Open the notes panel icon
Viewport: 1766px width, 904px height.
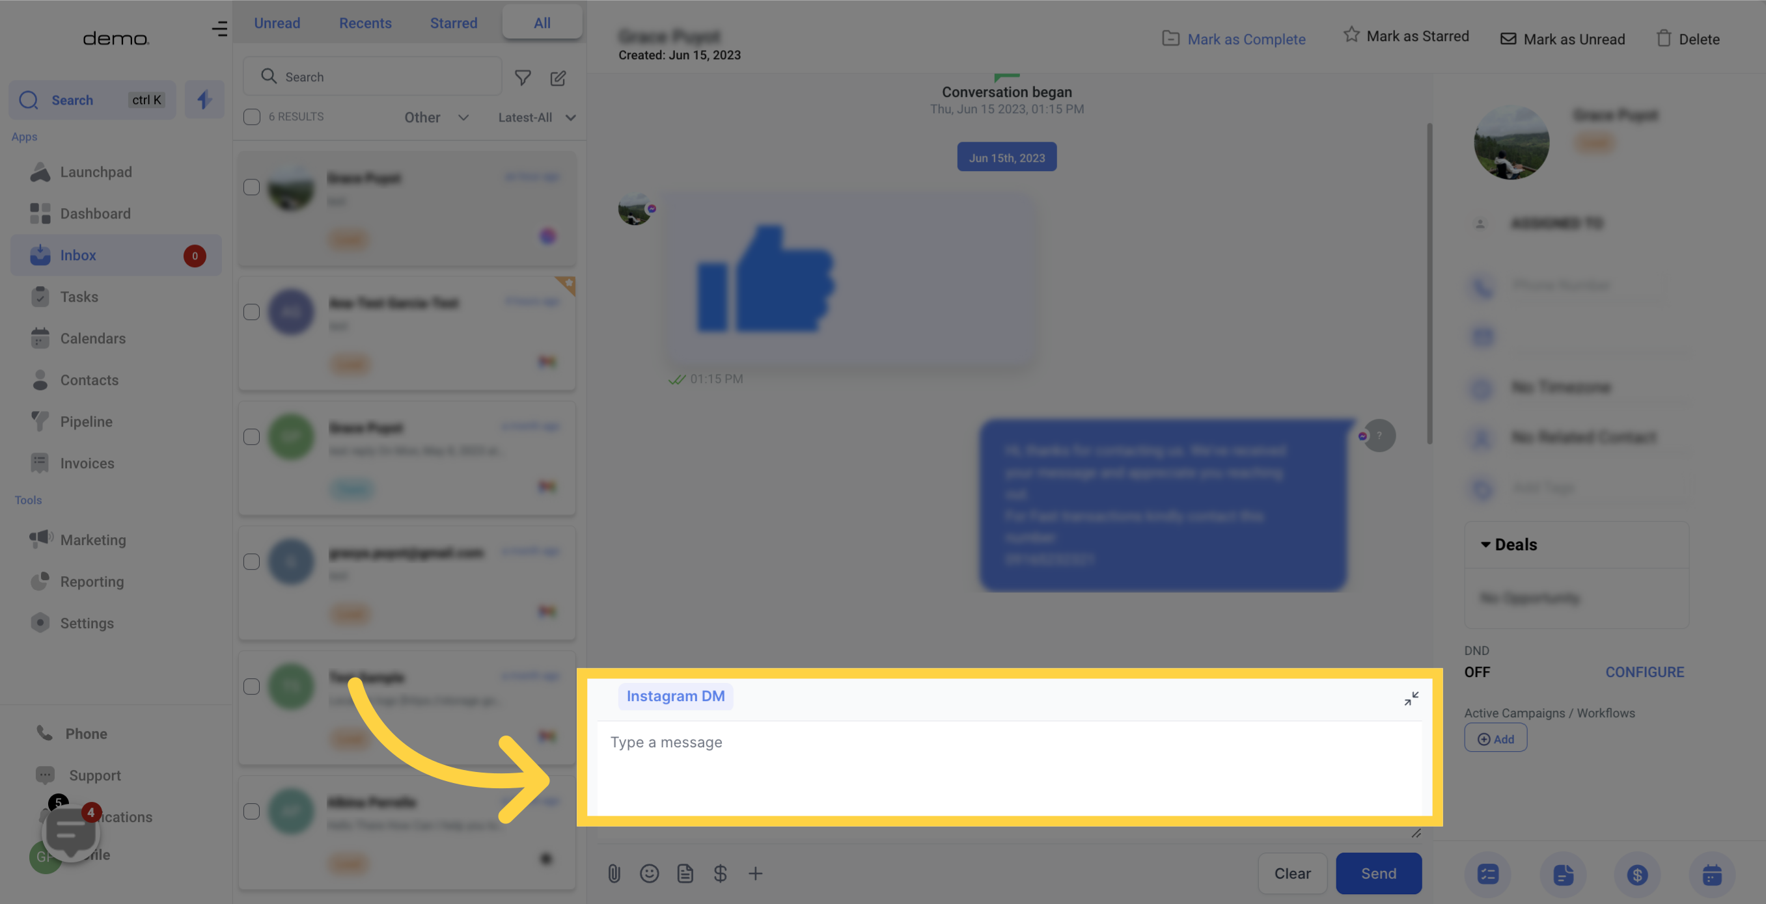1563,875
